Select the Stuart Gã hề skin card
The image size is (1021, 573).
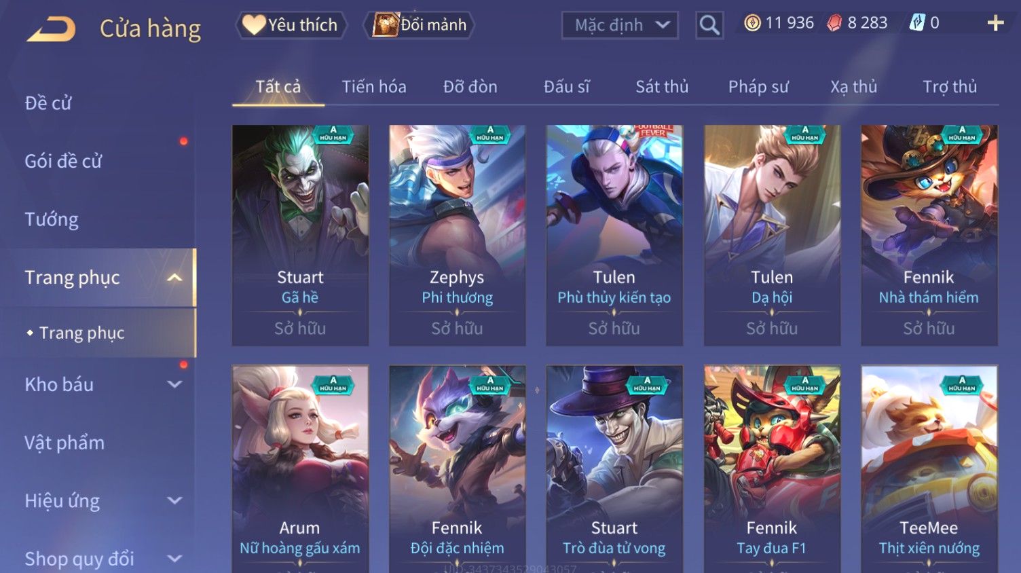300,235
